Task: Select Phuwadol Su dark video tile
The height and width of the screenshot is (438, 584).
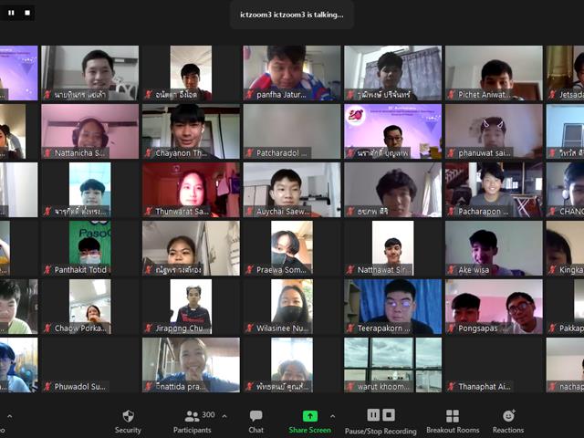Action: click(x=89, y=365)
